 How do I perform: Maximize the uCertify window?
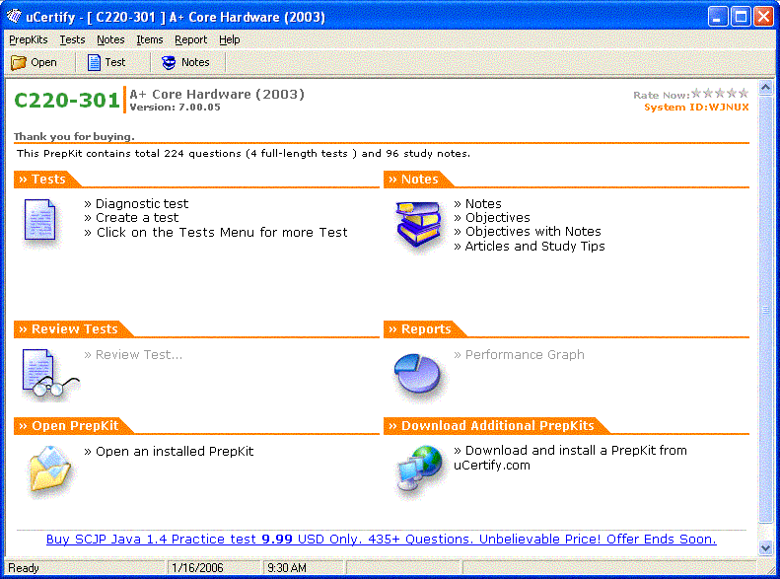pyautogui.click(x=741, y=17)
